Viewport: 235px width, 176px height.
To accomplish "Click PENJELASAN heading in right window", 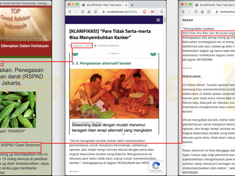I will tap(192, 76).
